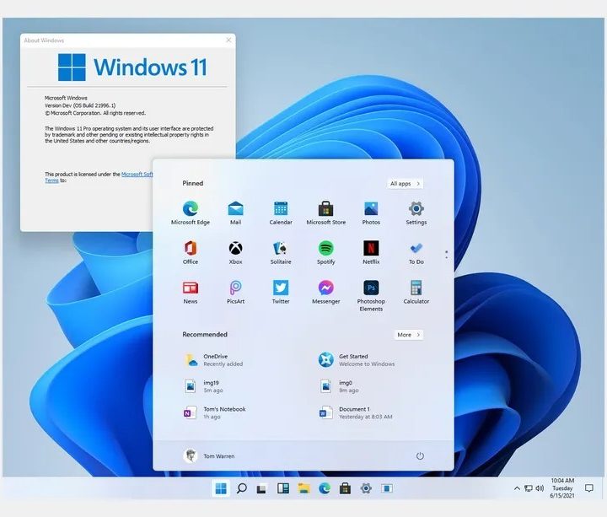The width and height of the screenshot is (607, 517).
Task: Open the recommended OneDrive item
Action: tap(214, 360)
